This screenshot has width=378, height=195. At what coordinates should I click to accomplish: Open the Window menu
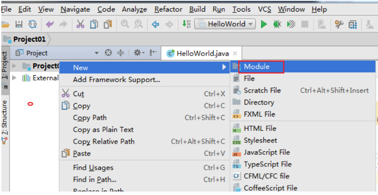291,9
